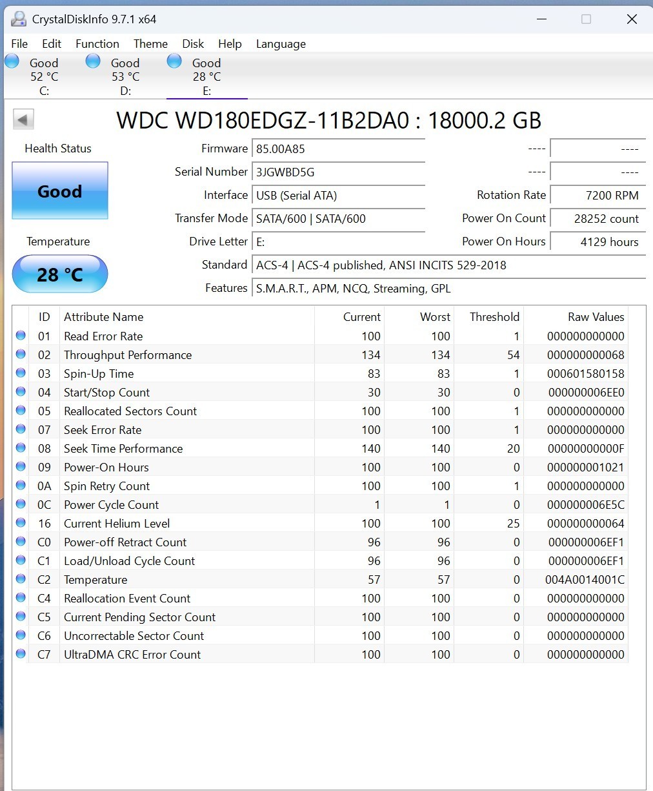Viewport: 653px width, 791px height.
Task: Click status dot for Power Cycle Count
Action: click(21, 504)
